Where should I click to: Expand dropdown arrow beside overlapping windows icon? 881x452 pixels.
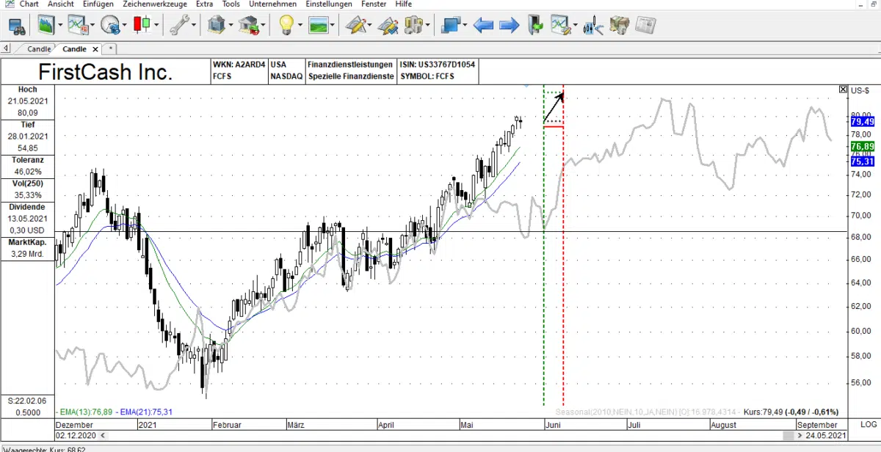click(x=465, y=26)
